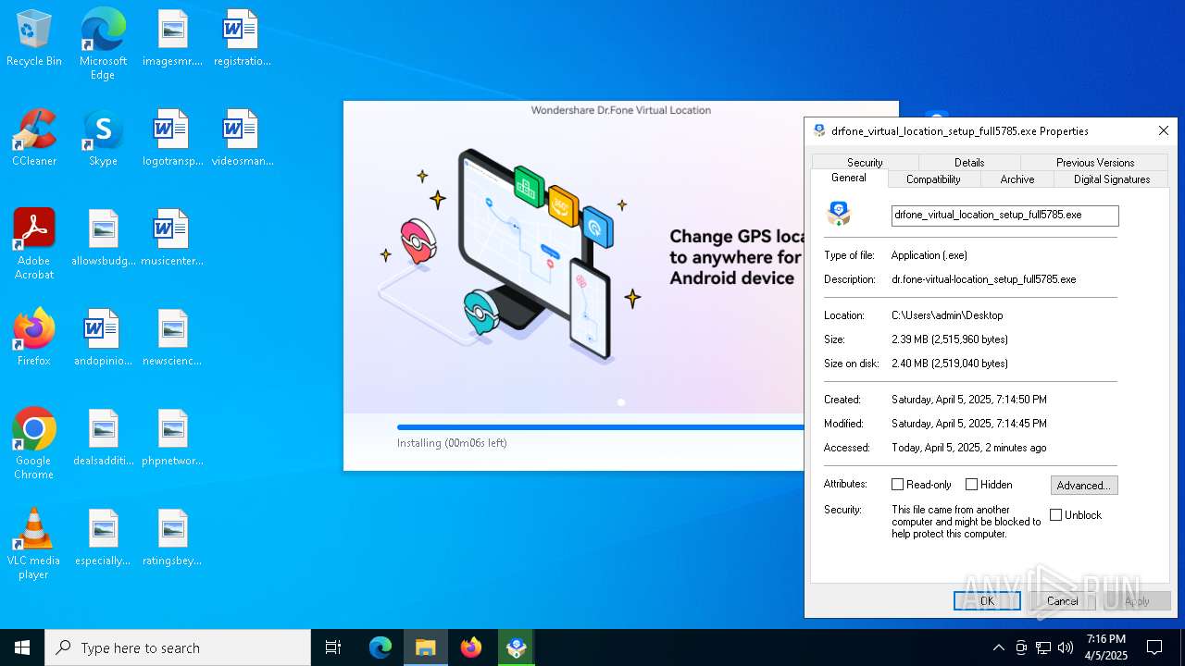Select the logotransp Word document icon
The image size is (1185, 666).
(172, 138)
